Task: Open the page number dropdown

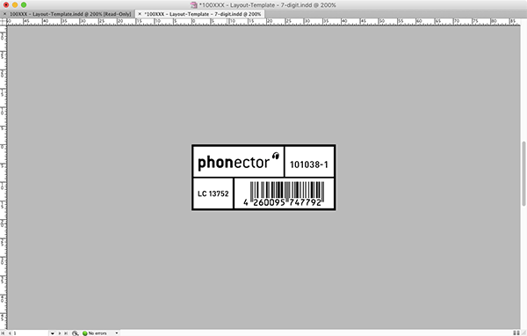Action: click(53, 333)
